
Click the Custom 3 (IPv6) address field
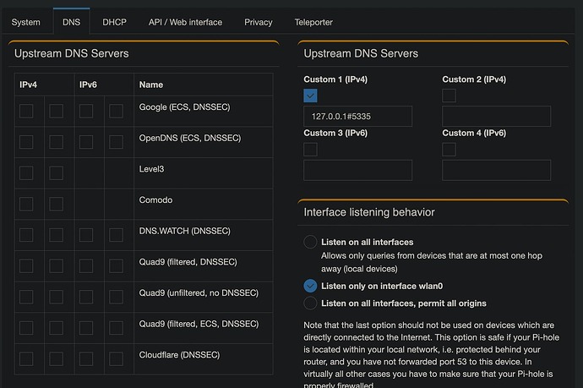click(357, 170)
